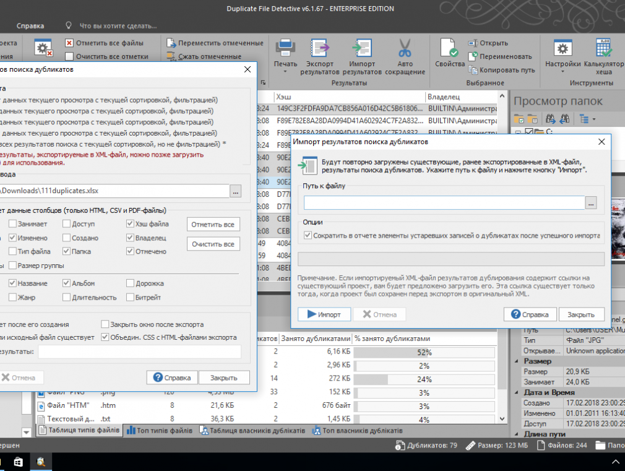Click Отметить все файлы in the ribbon
The width and height of the screenshot is (625, 471).
click(104, 43)
